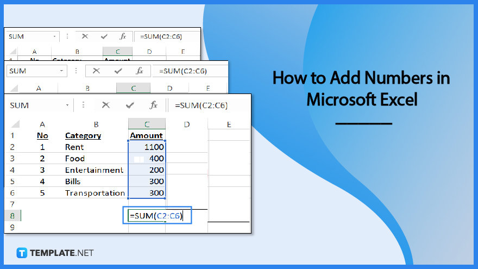This screenshot has height=269, width=478.
Task: Click the Cancel X icon in front window formula bar
Action: point(106,105)
